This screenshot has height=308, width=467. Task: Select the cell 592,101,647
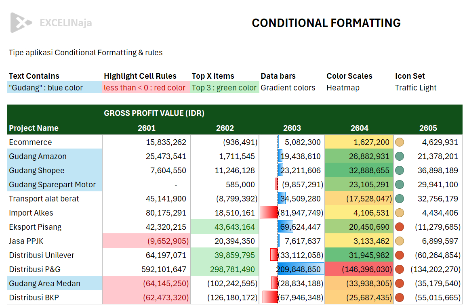point(146,269)
